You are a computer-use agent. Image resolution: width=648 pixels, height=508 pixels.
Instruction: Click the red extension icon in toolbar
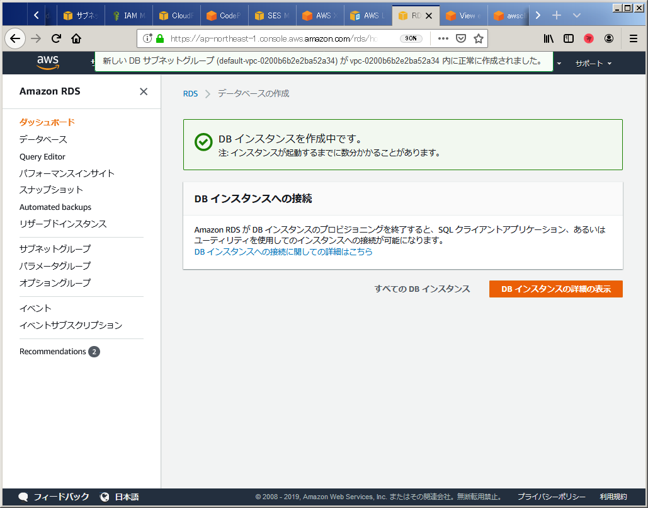[x=588, y=38]
